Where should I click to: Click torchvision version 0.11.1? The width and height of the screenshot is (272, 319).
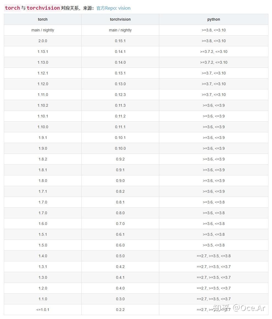pyautogui.click(x=120, y=127)
